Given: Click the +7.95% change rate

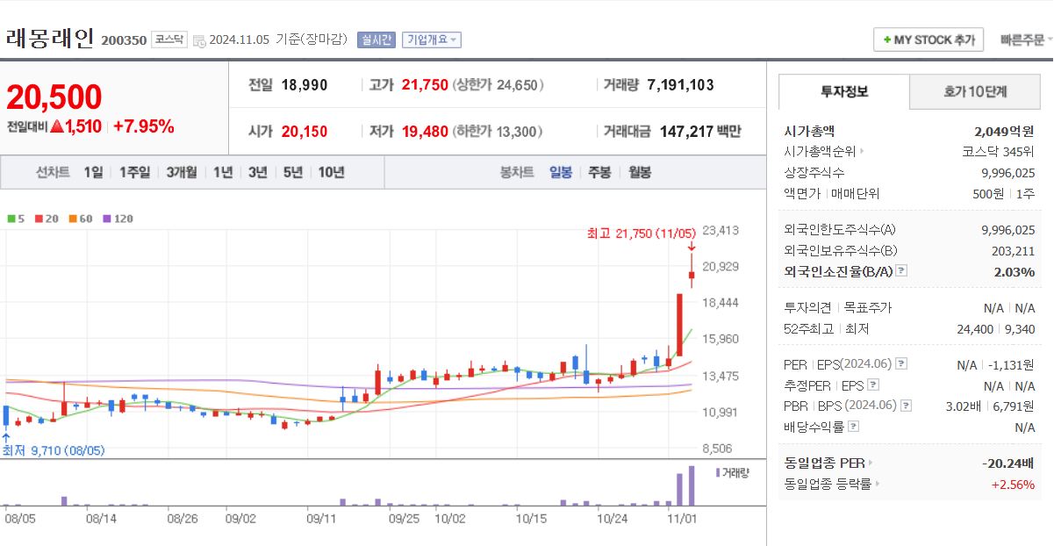Looking at the screenshot, I should point(144,126).
